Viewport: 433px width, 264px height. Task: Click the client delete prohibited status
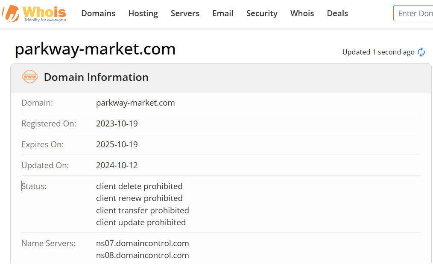point(139,186)
